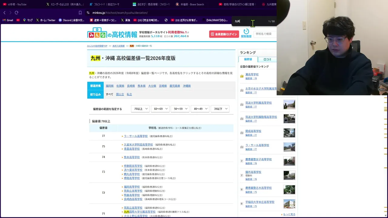
Task: Open the Discord bookmark
Action: coord(72,20)
